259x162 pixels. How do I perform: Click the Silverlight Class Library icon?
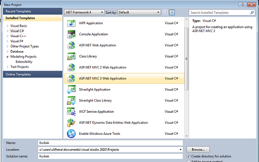[71, 101]
